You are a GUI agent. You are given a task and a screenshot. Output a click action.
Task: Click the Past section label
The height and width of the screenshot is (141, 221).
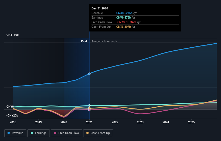(84, 41)
